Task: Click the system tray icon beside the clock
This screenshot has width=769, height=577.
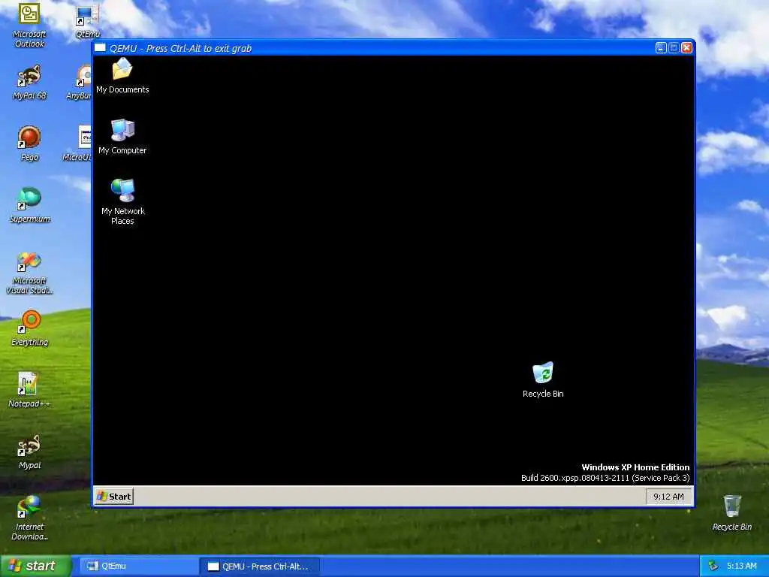Action: pos(713,566)
